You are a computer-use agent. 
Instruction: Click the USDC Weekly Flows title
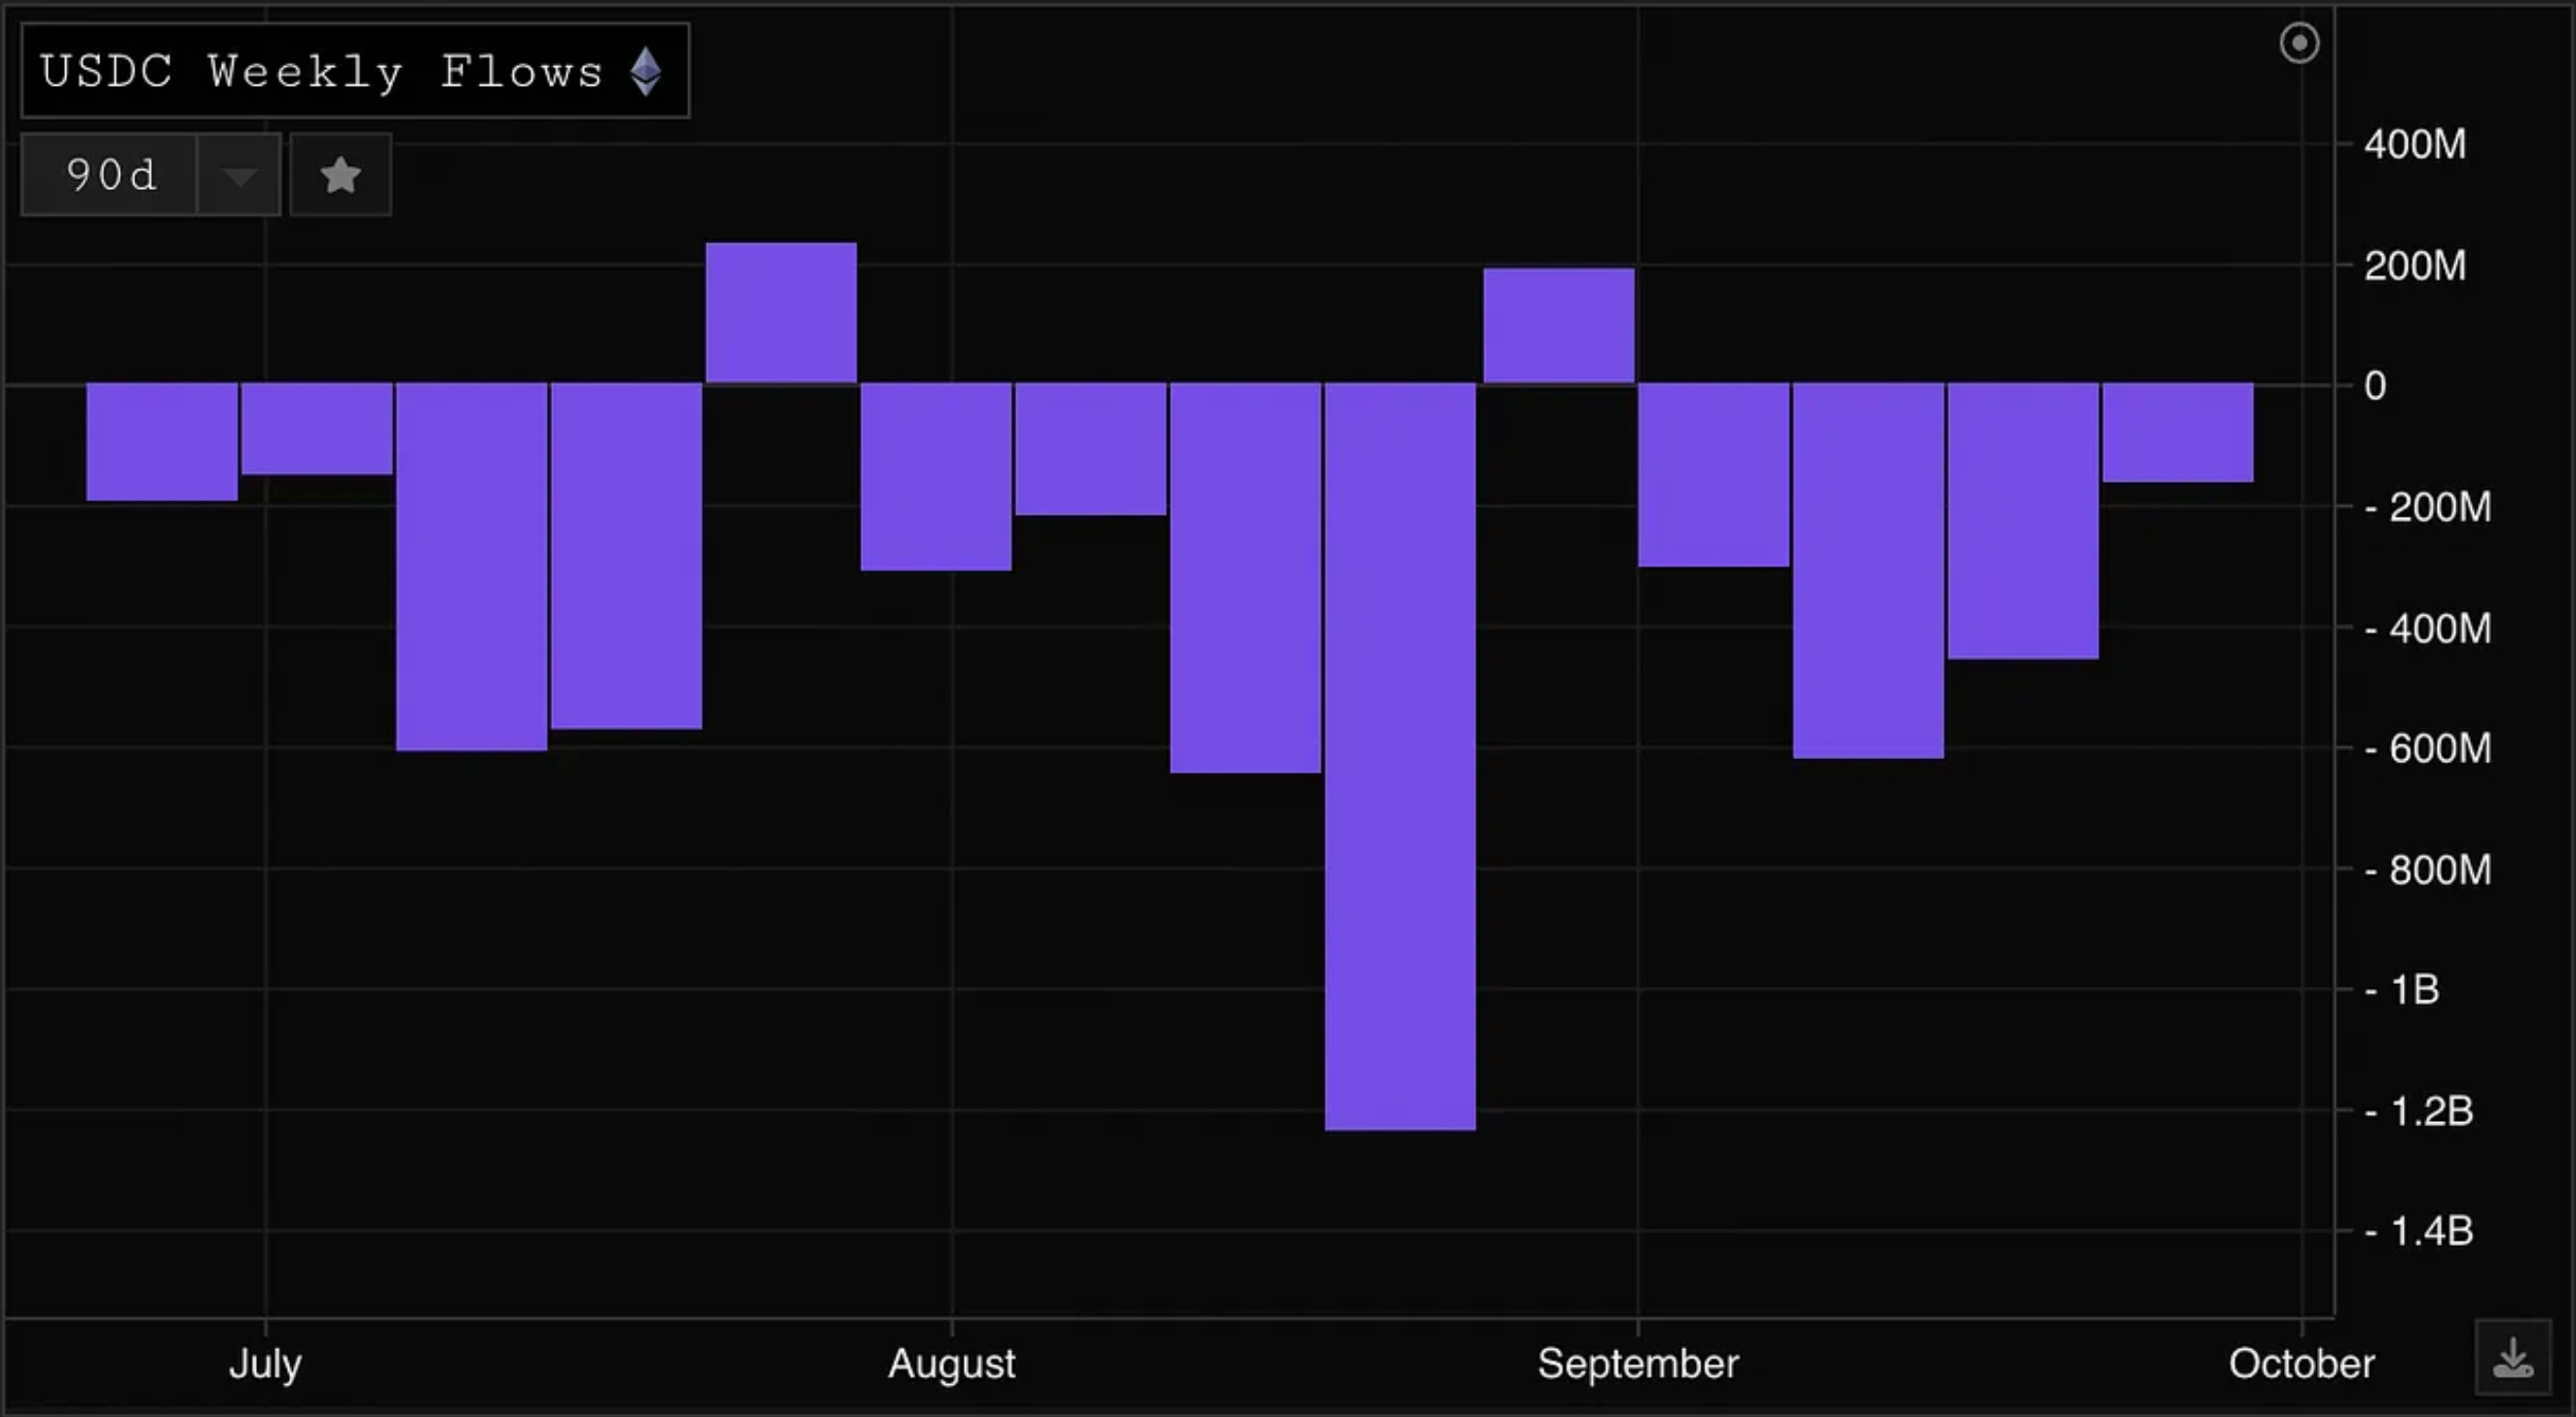tap(321, 72)
